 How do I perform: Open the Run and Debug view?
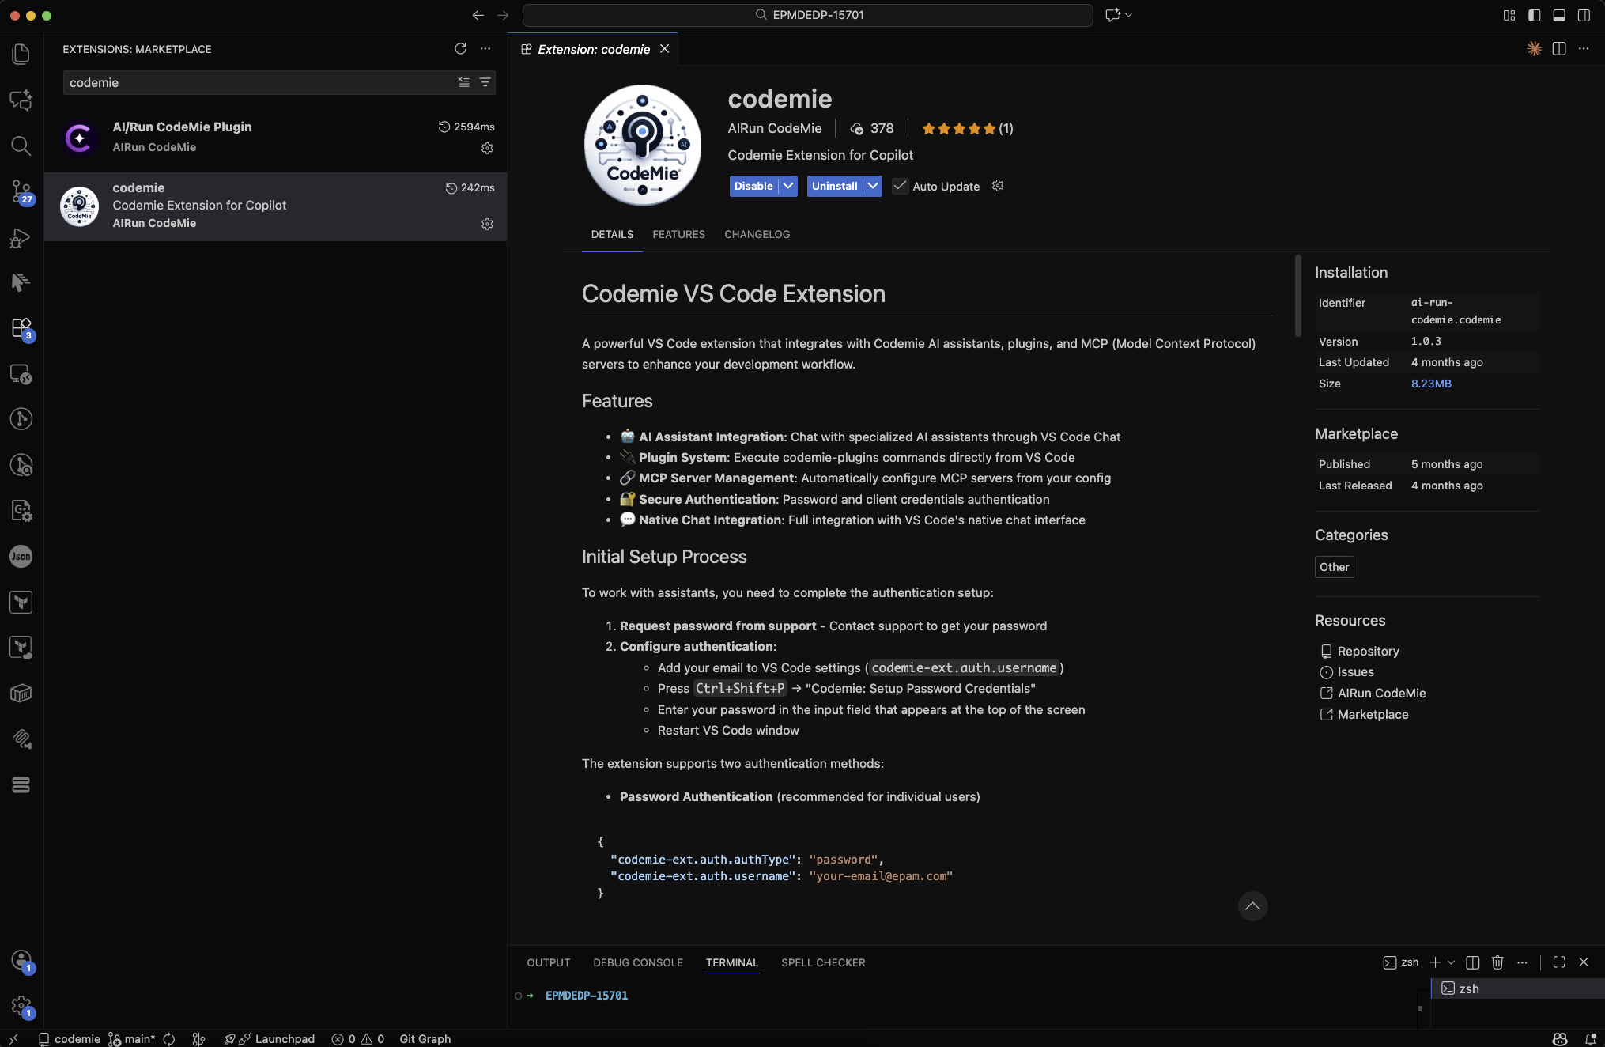[21, 237]
